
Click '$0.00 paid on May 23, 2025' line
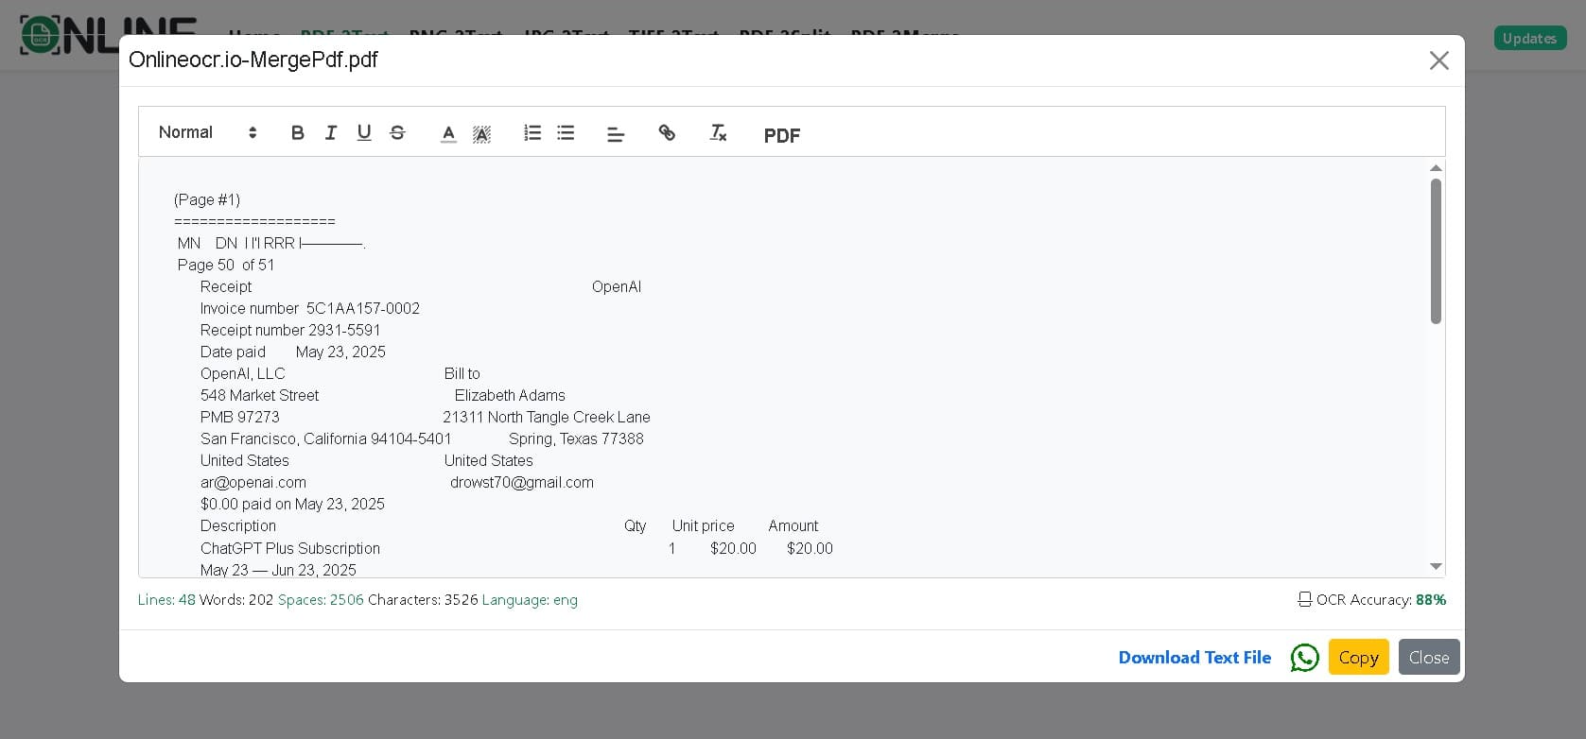click(x=292, y=504)
